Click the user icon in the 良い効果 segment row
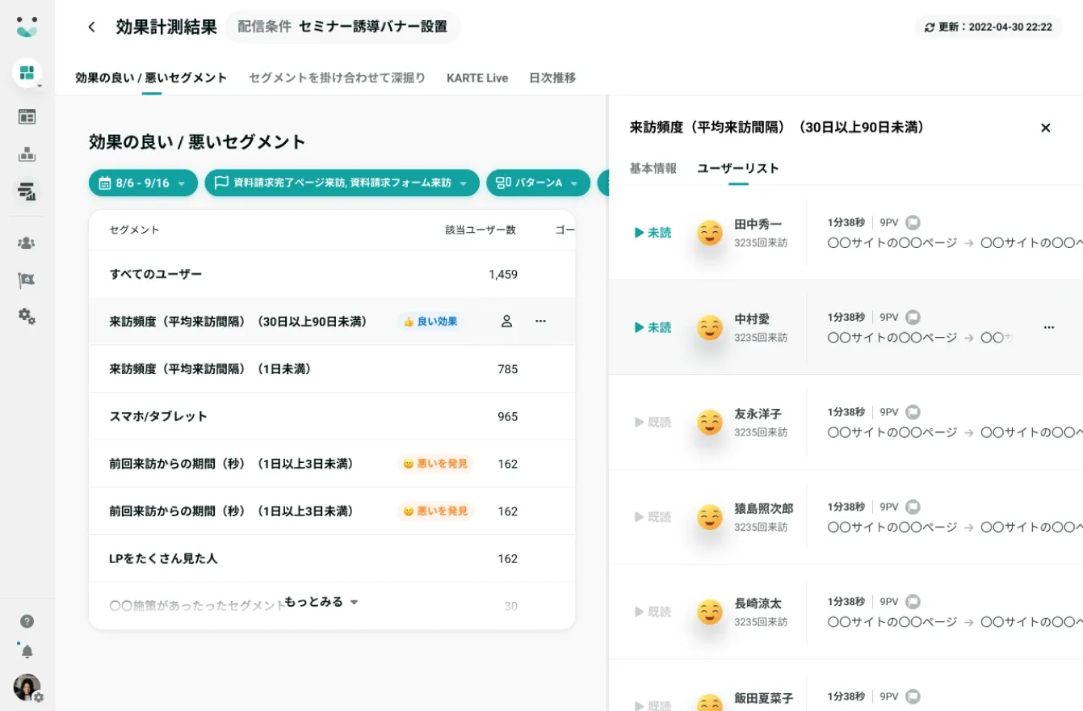 tap(506, 322)
